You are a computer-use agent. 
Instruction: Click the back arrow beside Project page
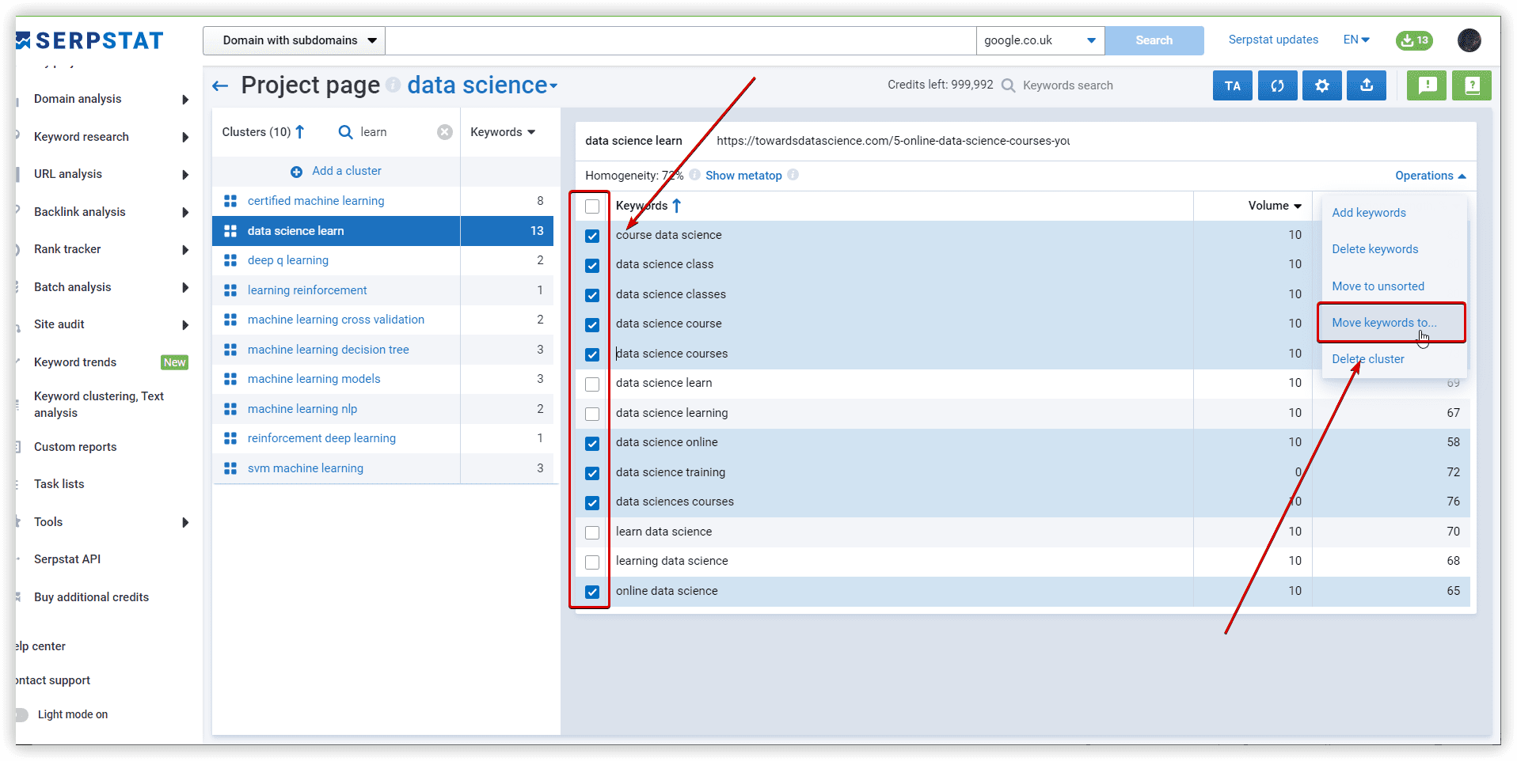click(220, 85)
